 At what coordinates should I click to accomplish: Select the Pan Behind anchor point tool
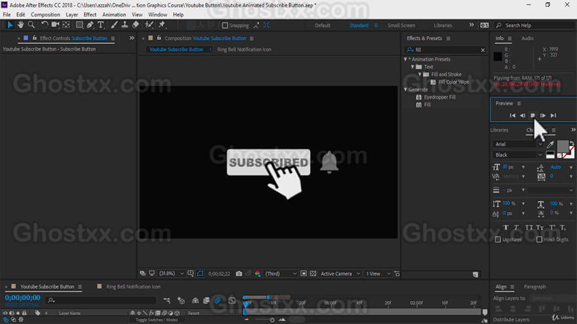pos(66,25)
